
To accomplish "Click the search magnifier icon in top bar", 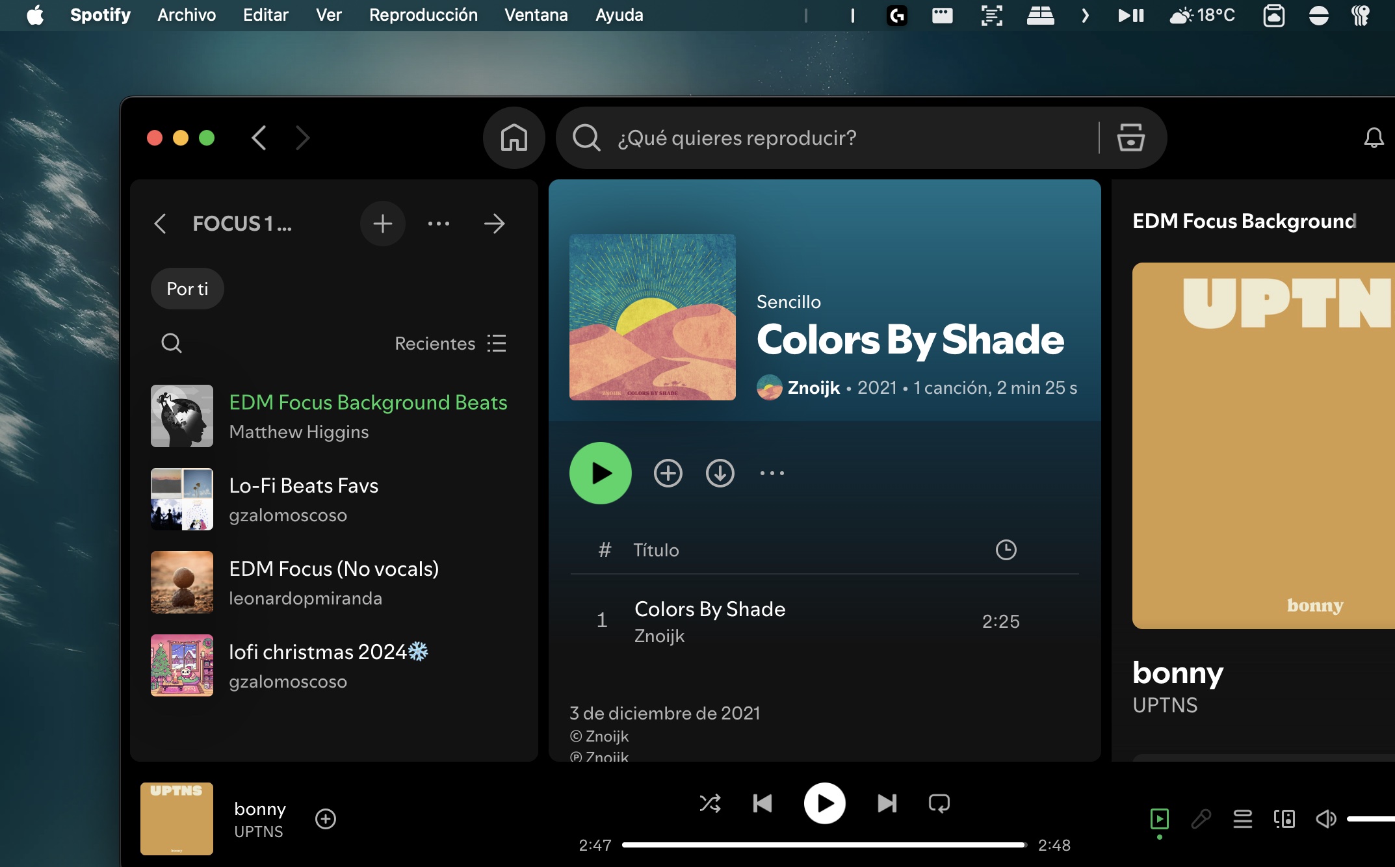I will 586,138.
